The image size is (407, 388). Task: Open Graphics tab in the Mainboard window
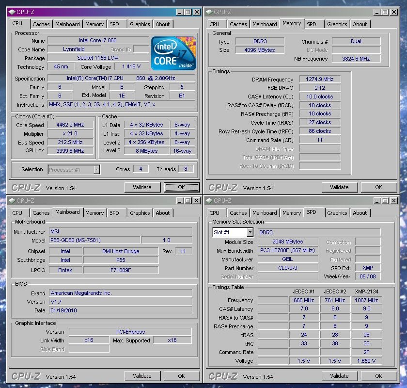[x=140, y=213]
